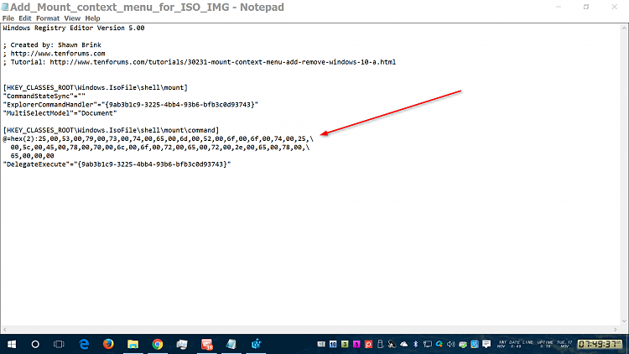Click the '"DelegateExecute"' line

point(117,164)
